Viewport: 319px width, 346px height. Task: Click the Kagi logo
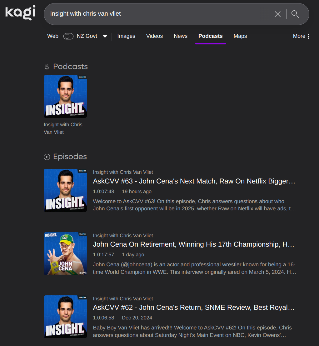20,13
